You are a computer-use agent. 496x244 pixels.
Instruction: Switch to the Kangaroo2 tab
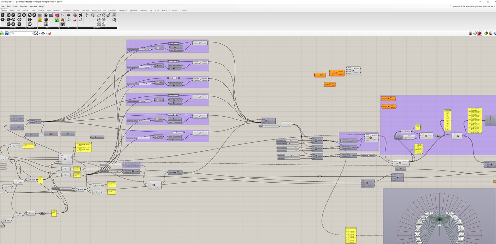click(123, 10)
